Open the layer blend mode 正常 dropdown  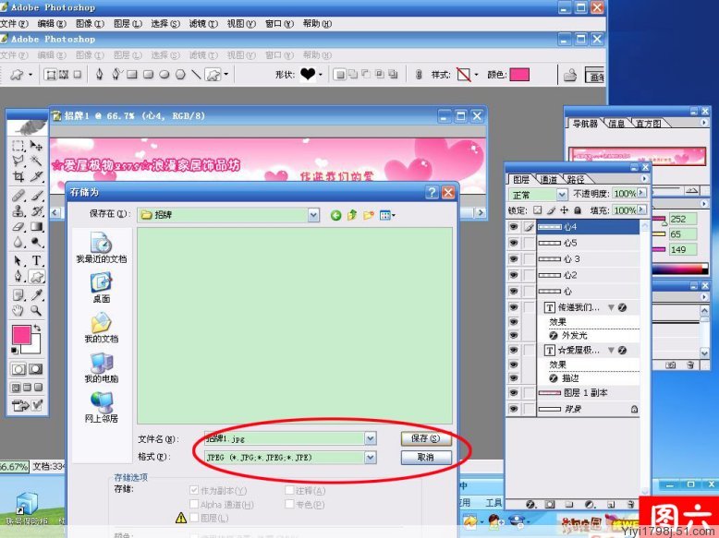tap(562, 195)
